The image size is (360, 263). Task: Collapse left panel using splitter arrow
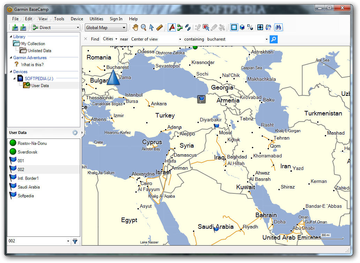coord(82,118)
